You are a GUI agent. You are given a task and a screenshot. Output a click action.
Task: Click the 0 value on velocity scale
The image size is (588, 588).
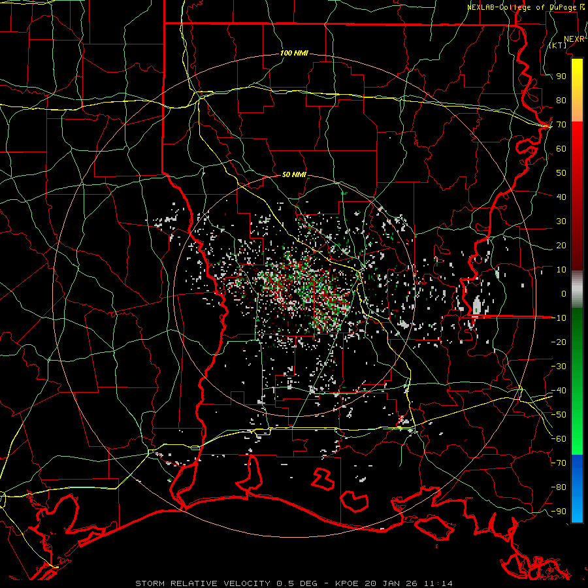coord(564,293)
